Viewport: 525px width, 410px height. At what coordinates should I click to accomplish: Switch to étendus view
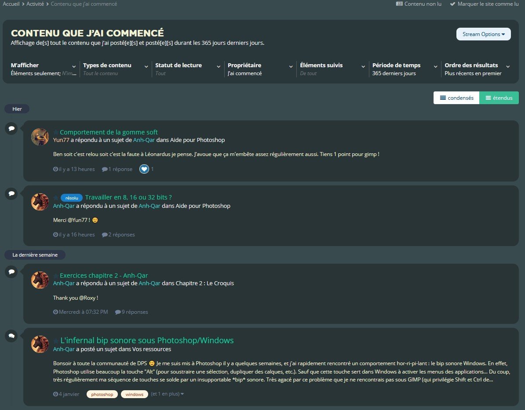point(499,98)
